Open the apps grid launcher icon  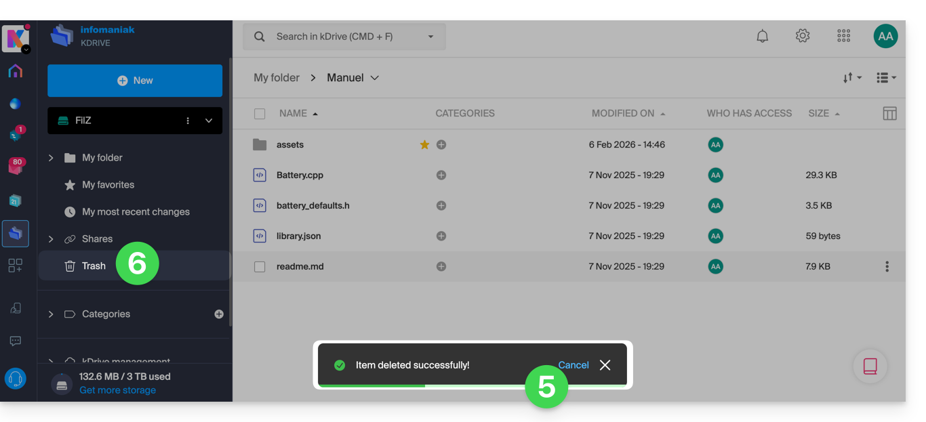(843, 37)
